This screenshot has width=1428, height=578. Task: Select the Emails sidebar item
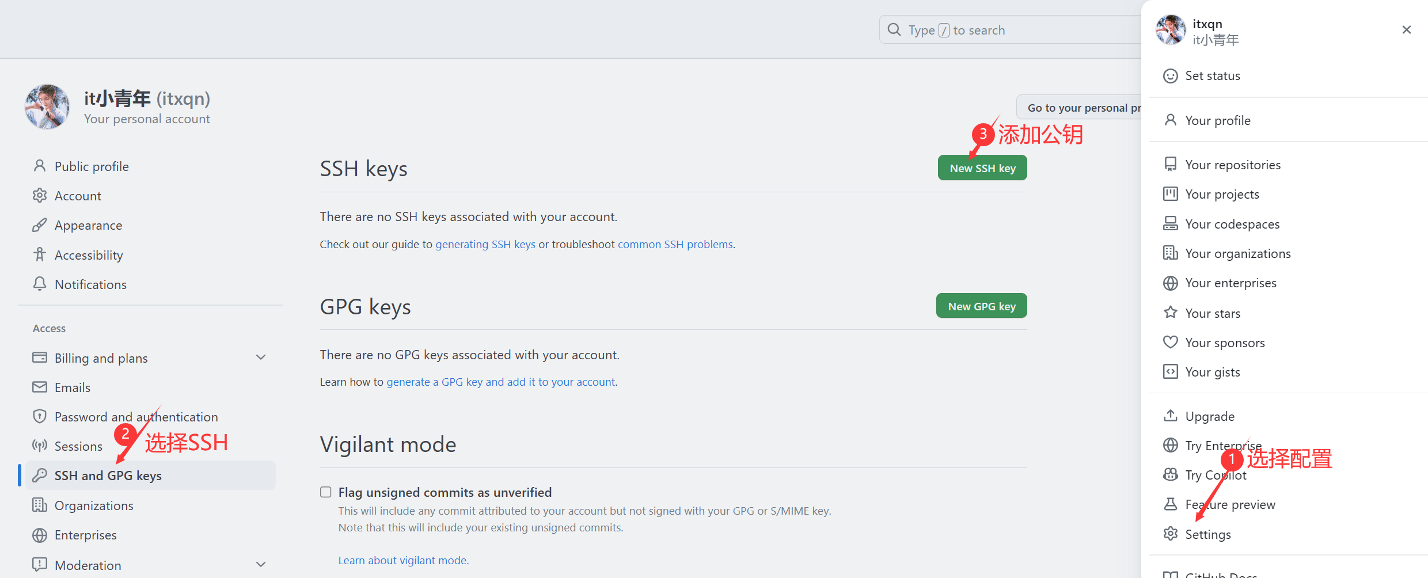click(x=150, y=387)
